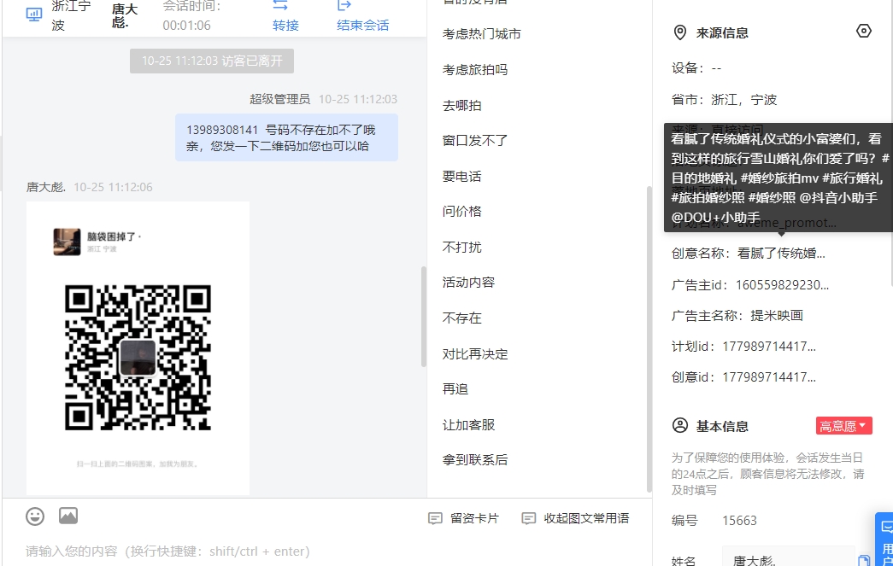Open the image upload icon
The width and height of the screenshot is (893, 566).
click(68, 516)
